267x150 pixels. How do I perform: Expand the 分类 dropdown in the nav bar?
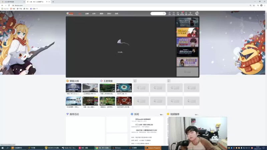(x=94, y=14)
